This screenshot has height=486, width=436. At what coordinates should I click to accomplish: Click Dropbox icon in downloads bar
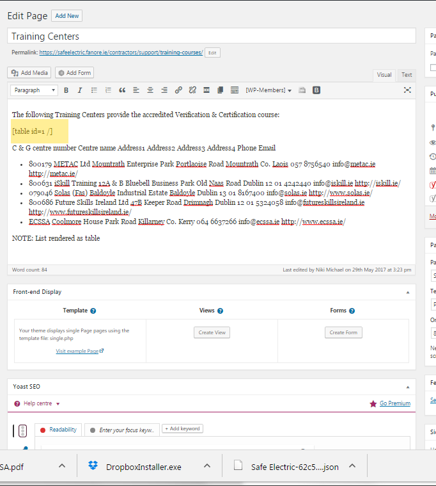click(x=93, y=466)
